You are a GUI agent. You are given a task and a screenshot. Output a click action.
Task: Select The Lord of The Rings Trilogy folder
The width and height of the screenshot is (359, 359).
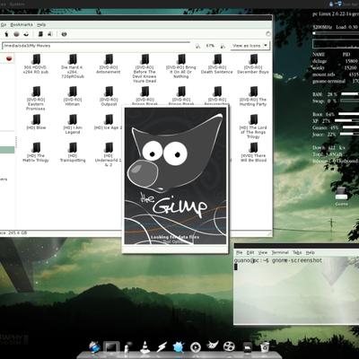pyautogui.click(x=253, y=126)
